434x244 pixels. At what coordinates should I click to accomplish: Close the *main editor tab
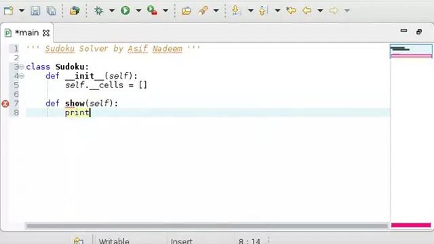point(46,33)
